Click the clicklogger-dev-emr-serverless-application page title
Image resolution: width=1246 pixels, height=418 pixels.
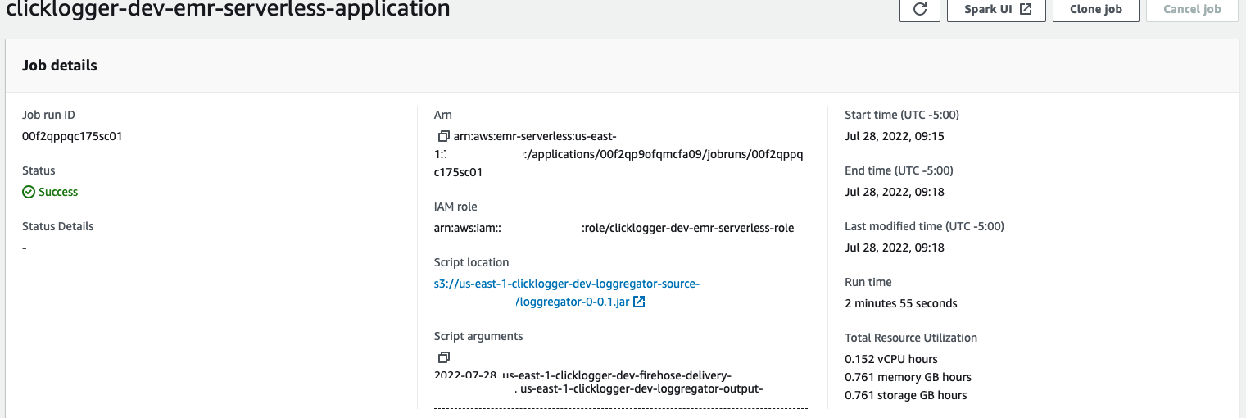[228, 10]
